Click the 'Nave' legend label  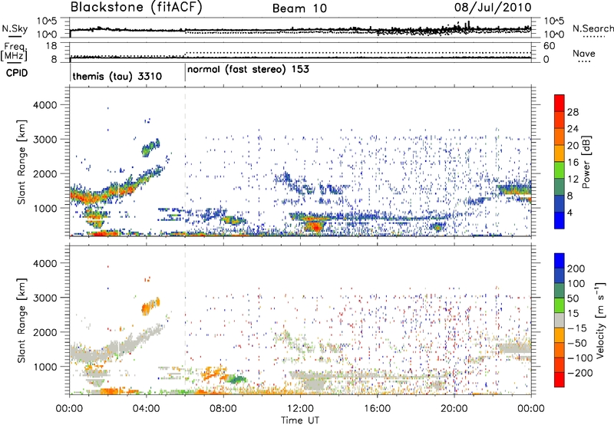coord(584,54)
